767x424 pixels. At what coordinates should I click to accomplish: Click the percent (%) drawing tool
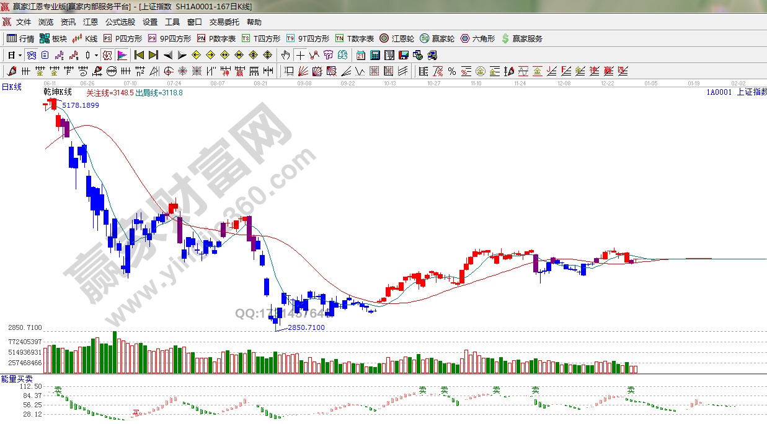(452, 71)
